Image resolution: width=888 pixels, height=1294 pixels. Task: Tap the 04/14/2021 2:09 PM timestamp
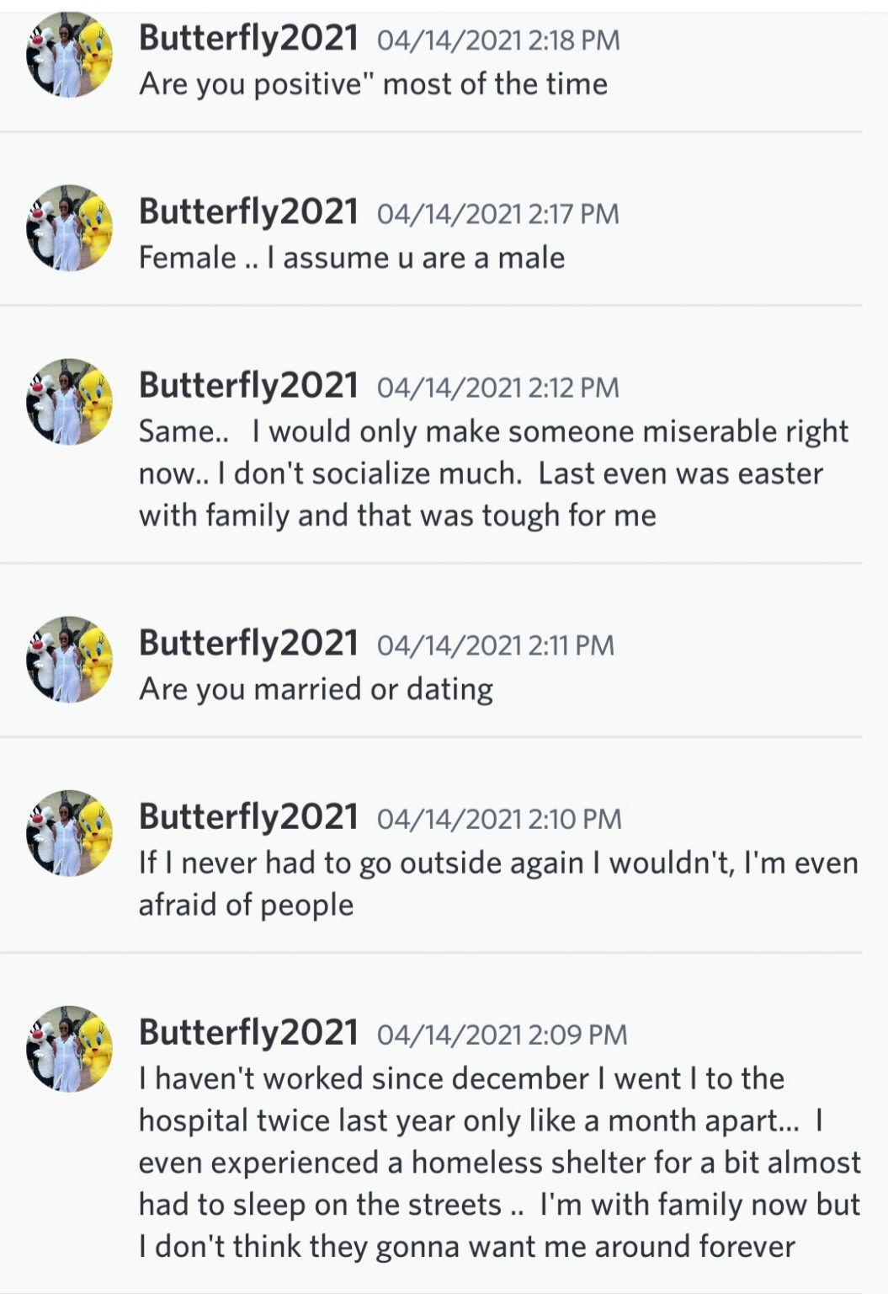point(502,1035)
